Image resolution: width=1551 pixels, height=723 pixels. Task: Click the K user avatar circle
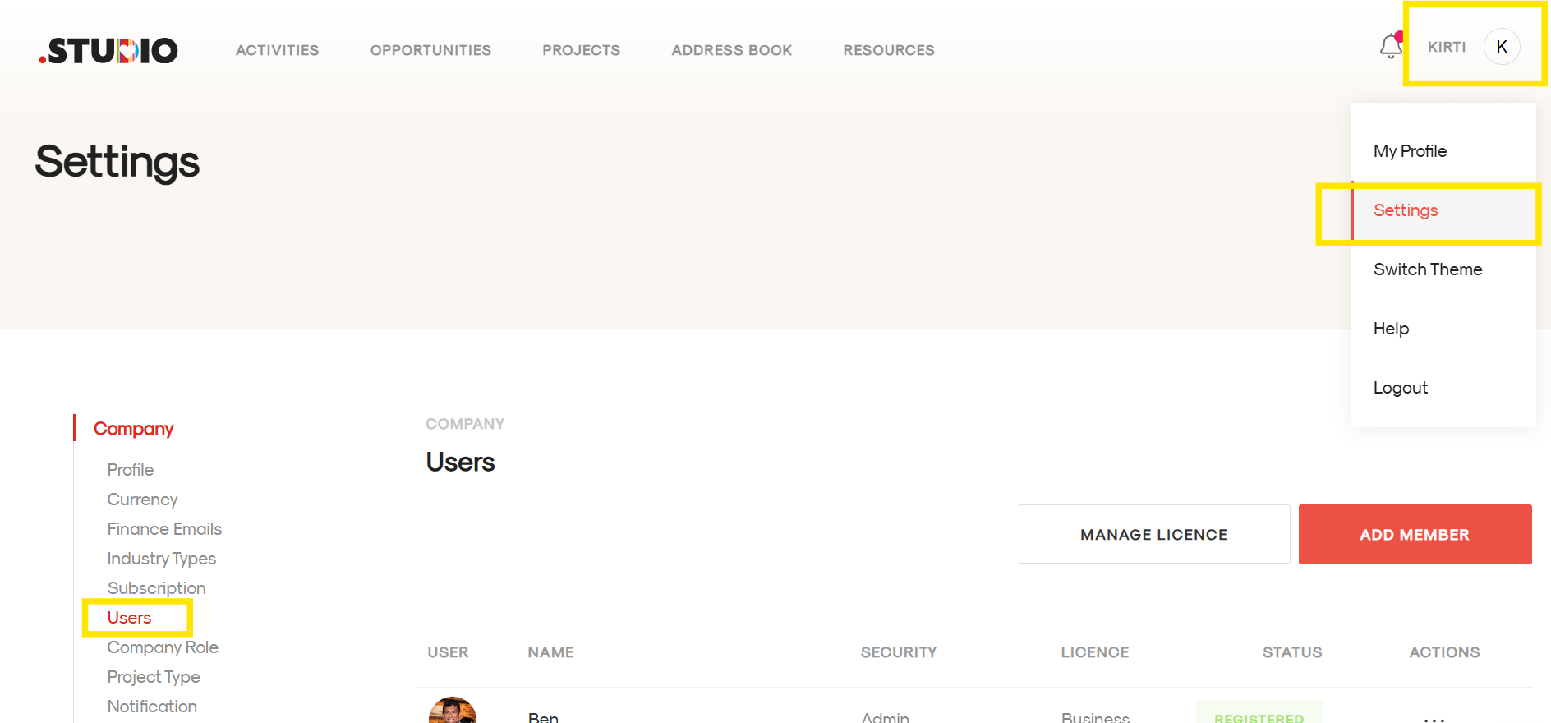pyautogui.click(x=1501, y=47)
